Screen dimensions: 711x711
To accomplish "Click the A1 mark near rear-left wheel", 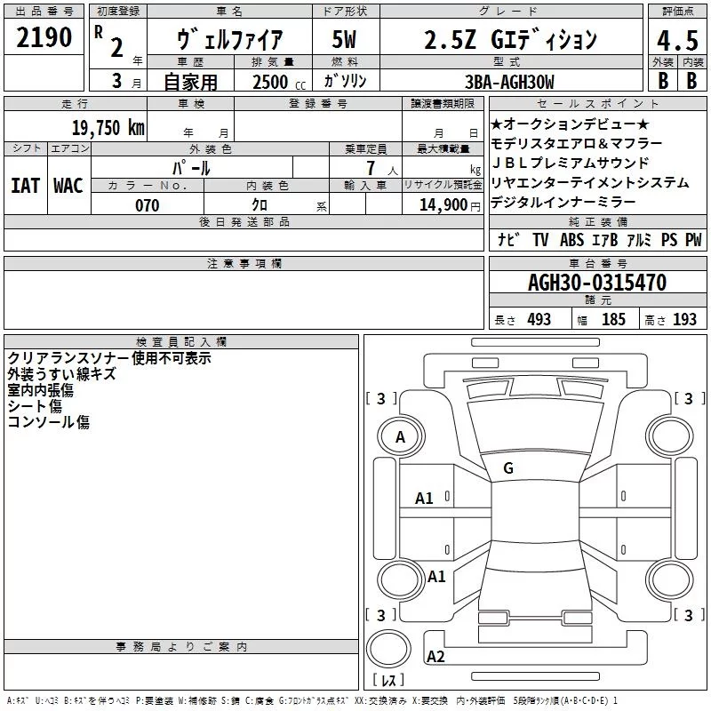I will point(436,576).
